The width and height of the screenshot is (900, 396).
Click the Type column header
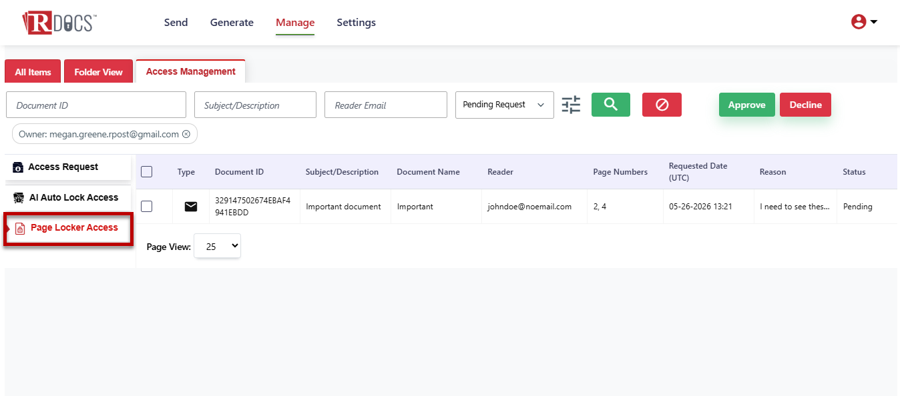coord(186,172)
